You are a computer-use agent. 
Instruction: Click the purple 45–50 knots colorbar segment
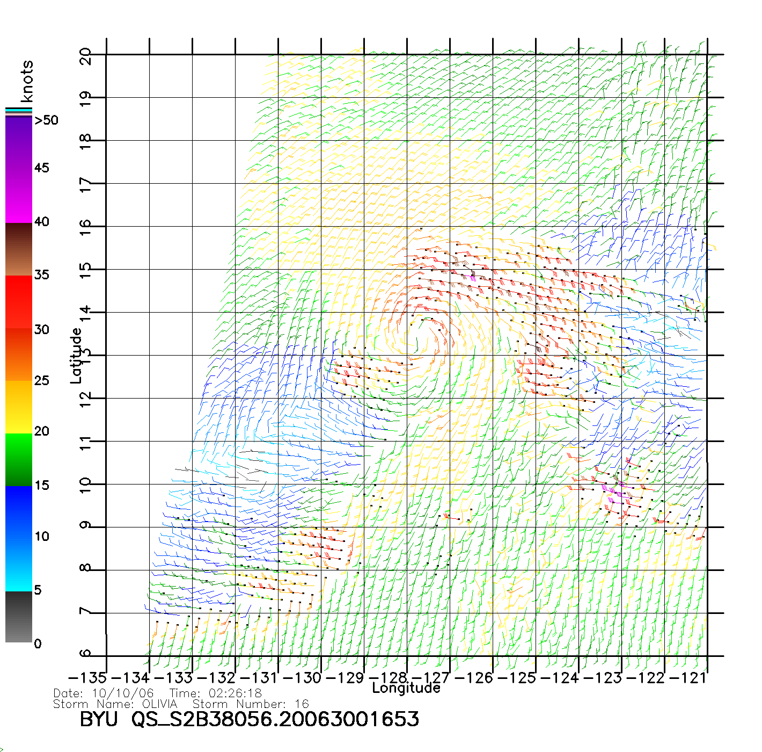[x=19, y=142]
